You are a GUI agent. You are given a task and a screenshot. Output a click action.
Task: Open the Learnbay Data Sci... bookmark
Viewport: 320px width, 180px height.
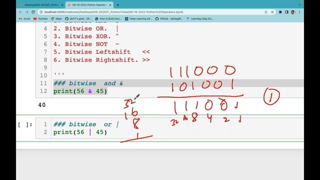click(199, 18)
